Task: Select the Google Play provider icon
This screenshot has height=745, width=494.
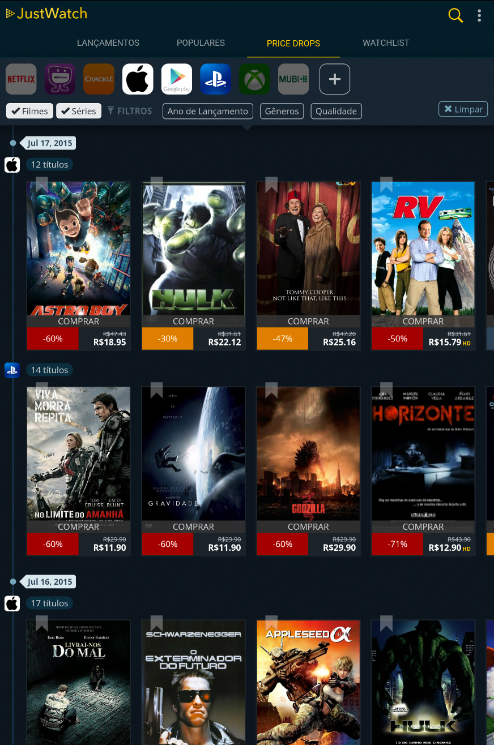Action: click(177, 79)
